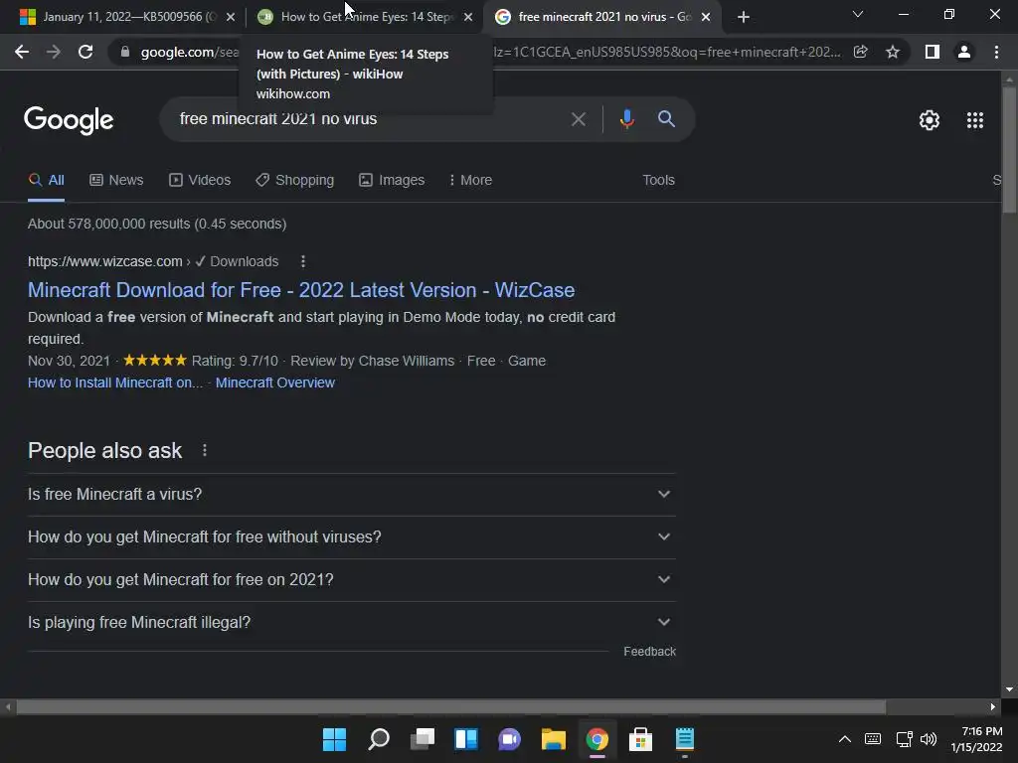Open File Explorer from taskbar
Screen dimensions: 1018x763
(553, 739)
